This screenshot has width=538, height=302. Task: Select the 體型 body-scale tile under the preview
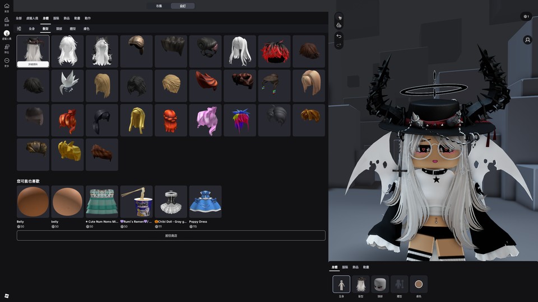[x=399, y=284]
